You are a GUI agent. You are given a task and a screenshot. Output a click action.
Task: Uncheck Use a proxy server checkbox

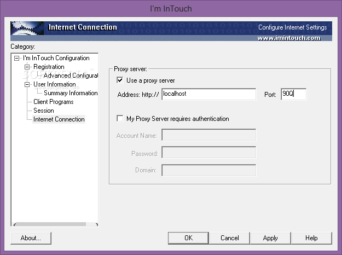(x=120, y=80)
